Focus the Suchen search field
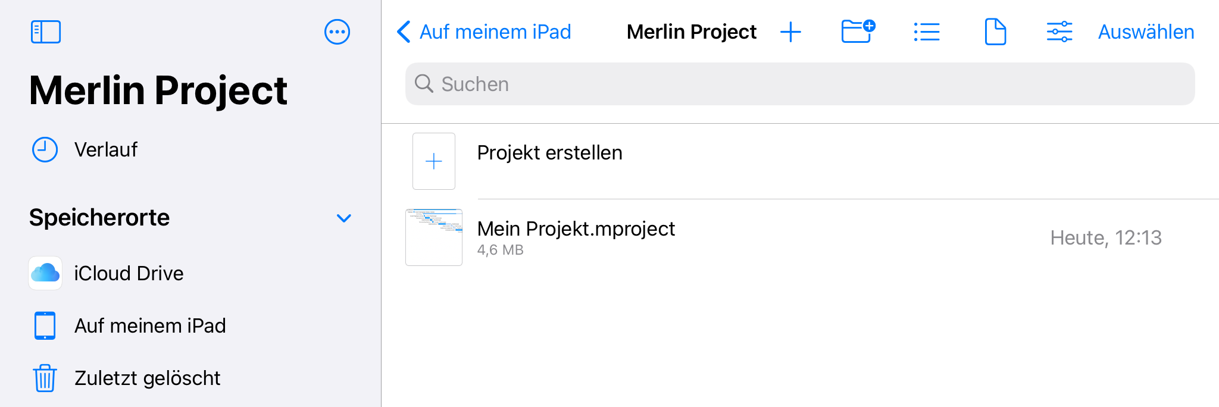This screenshot has width=1219, height=407. (800, 84)
